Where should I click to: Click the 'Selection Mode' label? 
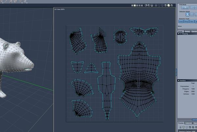[x=185, y=11]
